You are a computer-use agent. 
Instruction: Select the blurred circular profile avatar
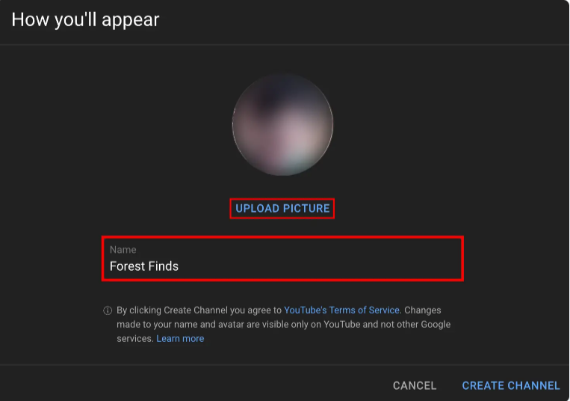[x=282, y=125]
